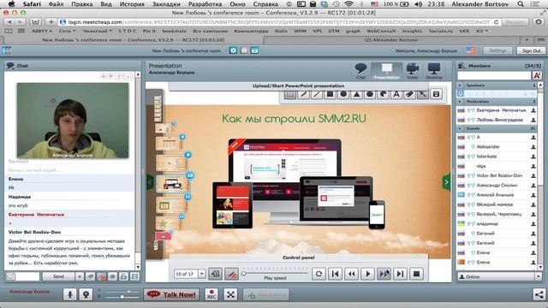Click the font size icon in Members

click(537, 75)
